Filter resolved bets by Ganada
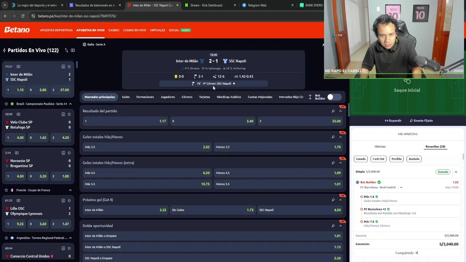 click(361, 159)
